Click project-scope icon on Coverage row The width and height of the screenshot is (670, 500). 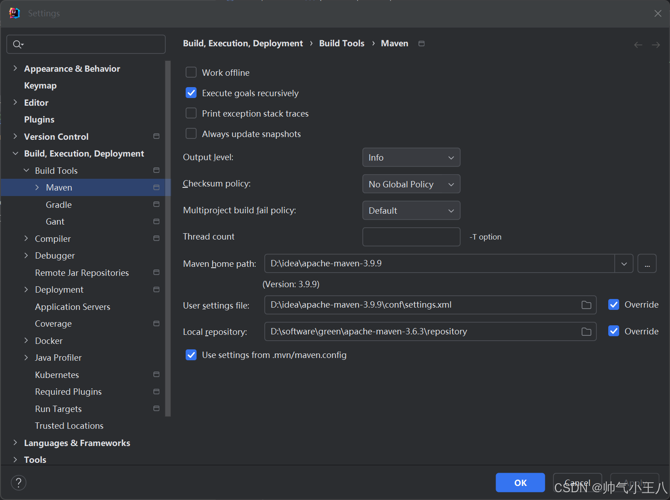[x=157, y=324]
